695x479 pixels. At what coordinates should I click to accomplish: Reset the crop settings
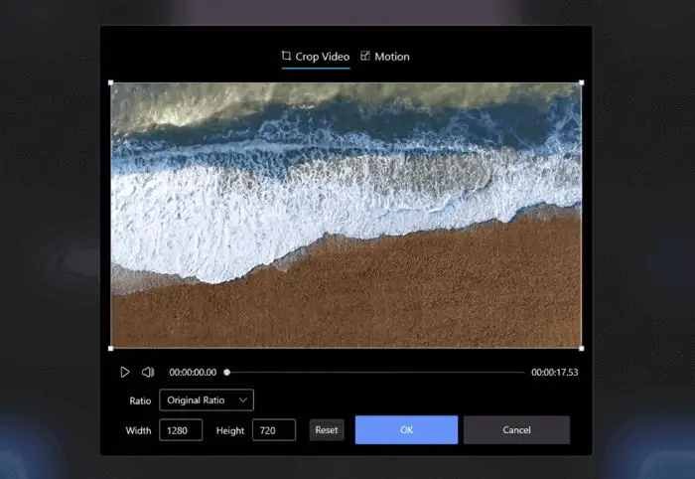[327, 429]
